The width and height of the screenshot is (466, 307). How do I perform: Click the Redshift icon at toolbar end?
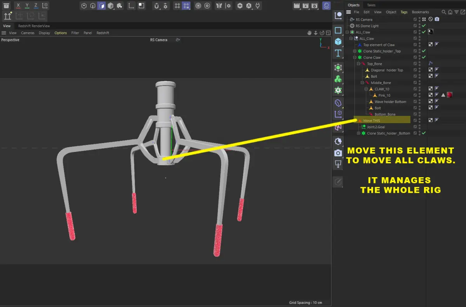[327, 6]
